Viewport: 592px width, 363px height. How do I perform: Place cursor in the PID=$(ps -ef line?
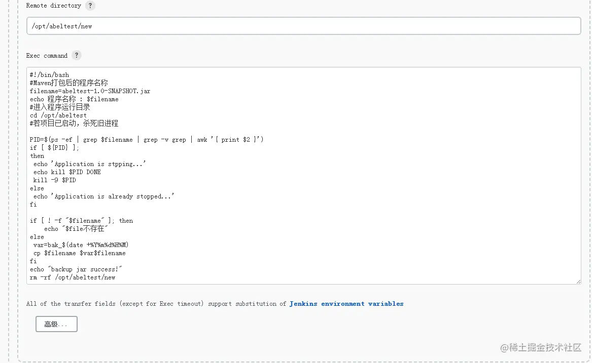(146, 140)
